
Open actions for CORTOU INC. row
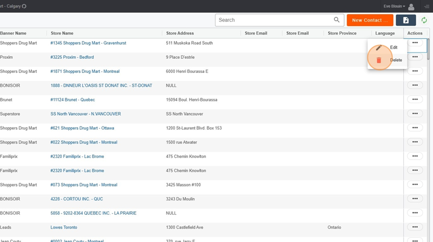point(415,199)
